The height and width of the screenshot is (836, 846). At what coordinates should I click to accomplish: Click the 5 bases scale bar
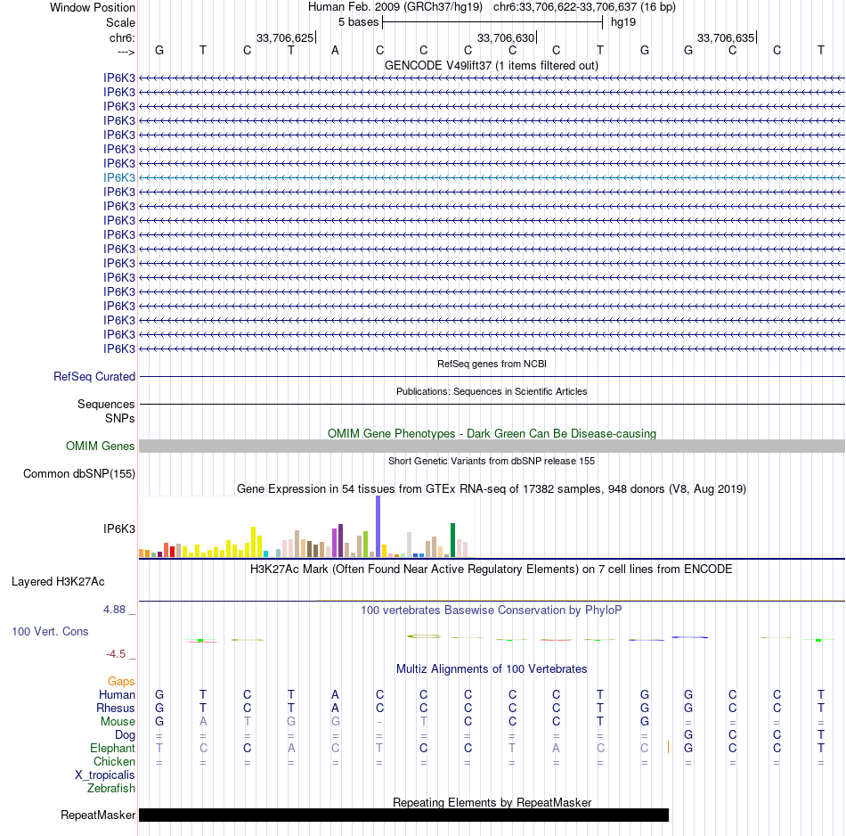(x=492, y=22)
